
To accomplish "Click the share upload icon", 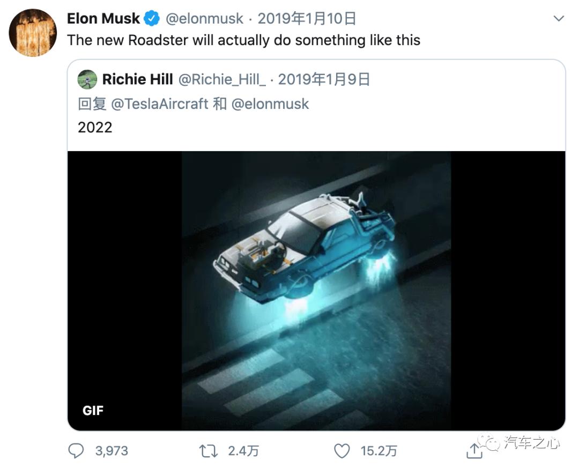I will [474, 451].
